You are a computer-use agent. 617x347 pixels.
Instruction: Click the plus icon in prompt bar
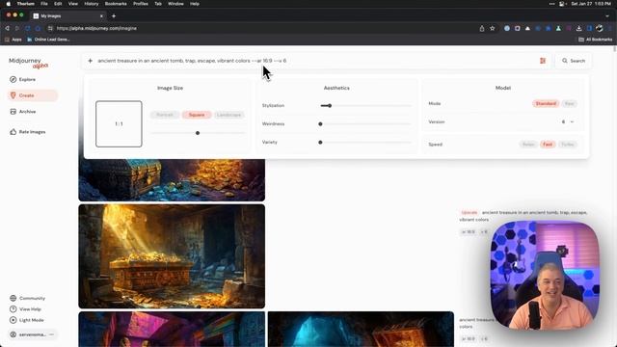coord(90,61)
